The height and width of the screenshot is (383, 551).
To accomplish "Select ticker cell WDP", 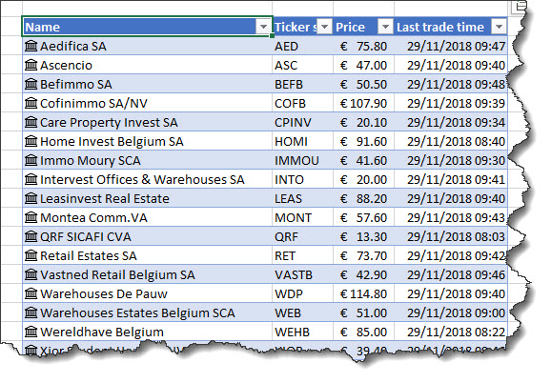I will [x=302, y=293].
